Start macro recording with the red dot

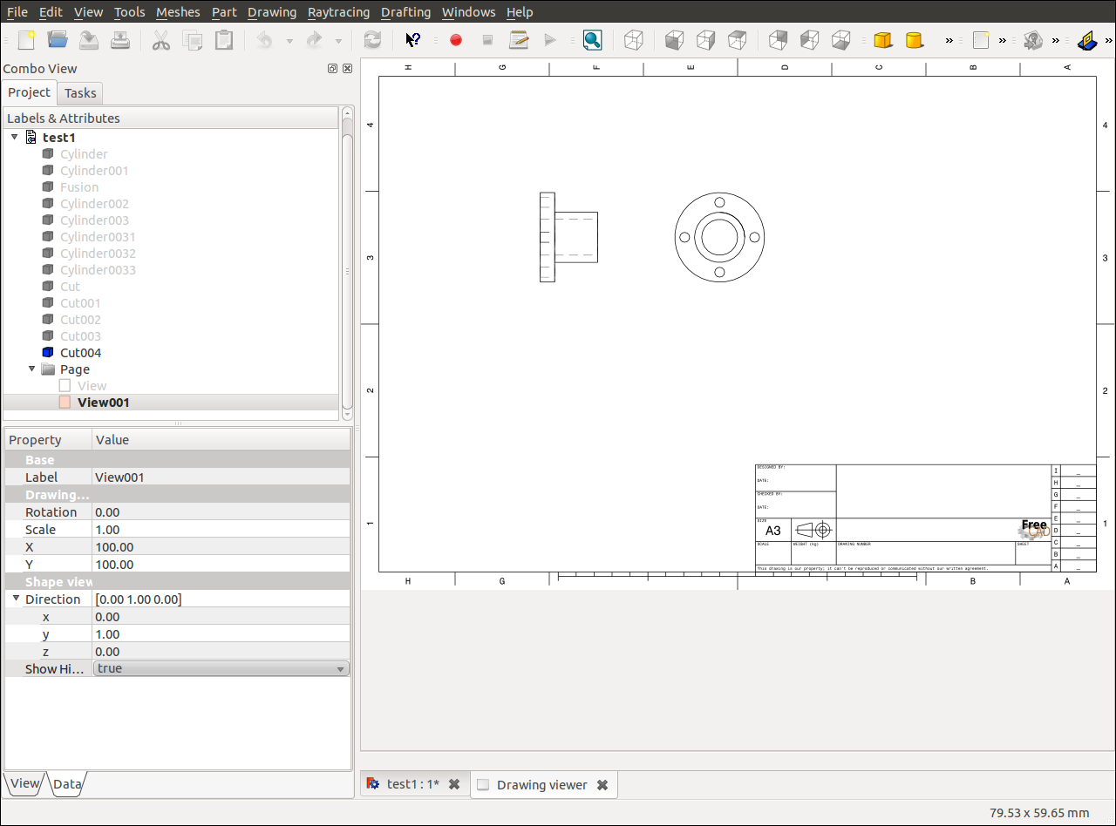[456, 40]
